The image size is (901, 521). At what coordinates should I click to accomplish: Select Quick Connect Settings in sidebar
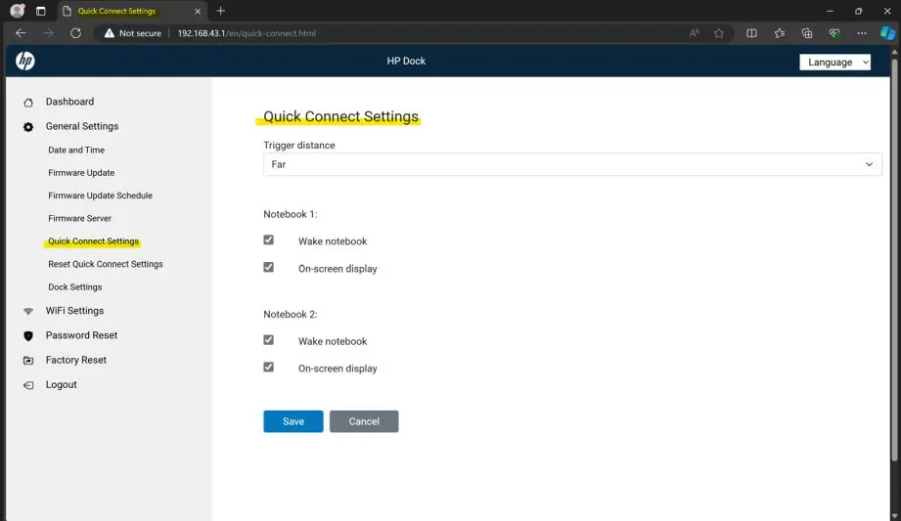(x=93, y=241)
